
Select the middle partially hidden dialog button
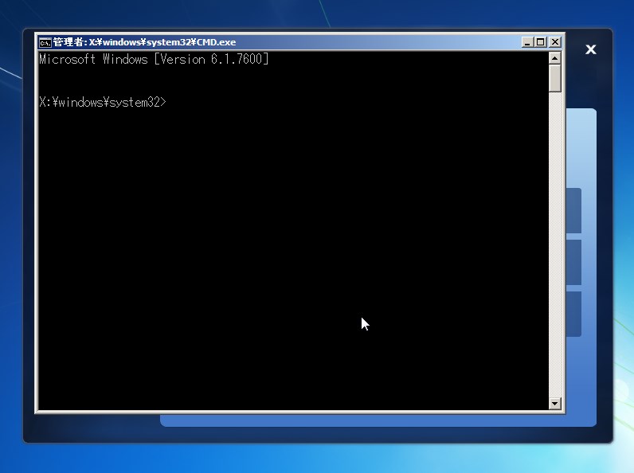pos(573,262)
